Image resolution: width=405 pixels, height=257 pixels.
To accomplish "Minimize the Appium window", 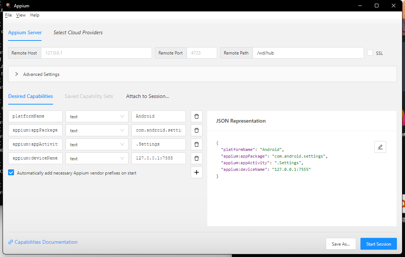I will [x=360, y=6].
